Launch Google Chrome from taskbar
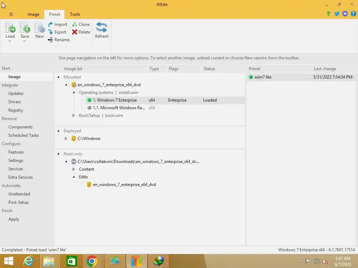This screenshot has height=268, width=358. pyautogui.click(x=92, y=261)
